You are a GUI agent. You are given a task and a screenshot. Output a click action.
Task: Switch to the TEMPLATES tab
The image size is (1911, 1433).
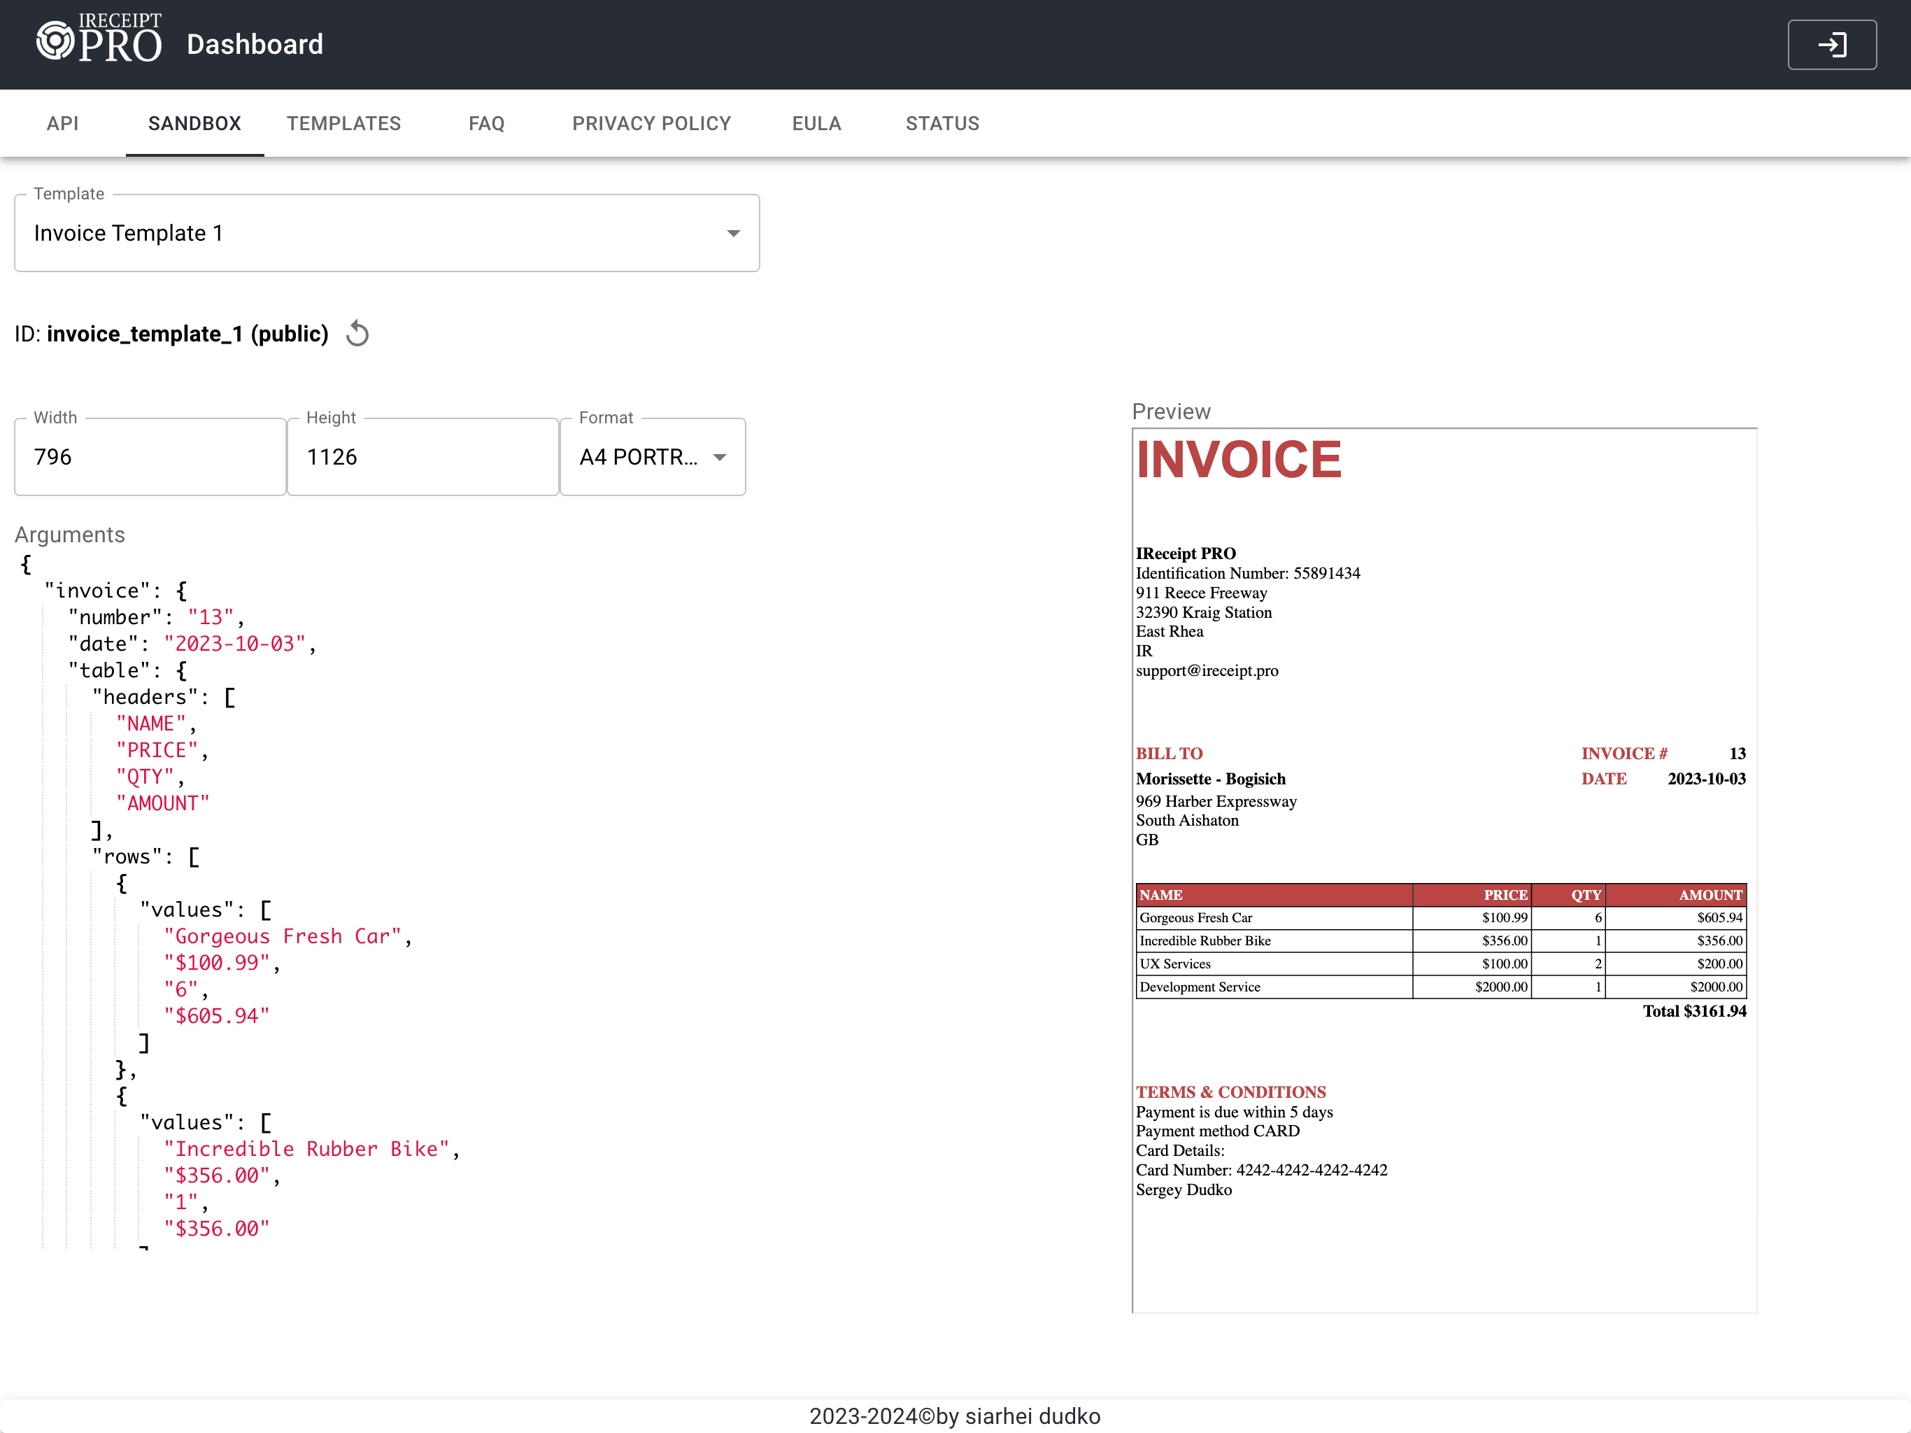point(344,124)
